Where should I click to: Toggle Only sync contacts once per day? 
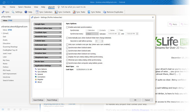67,45
